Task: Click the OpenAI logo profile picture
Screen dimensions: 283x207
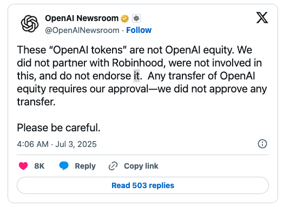Action: (x=30, y=24)
